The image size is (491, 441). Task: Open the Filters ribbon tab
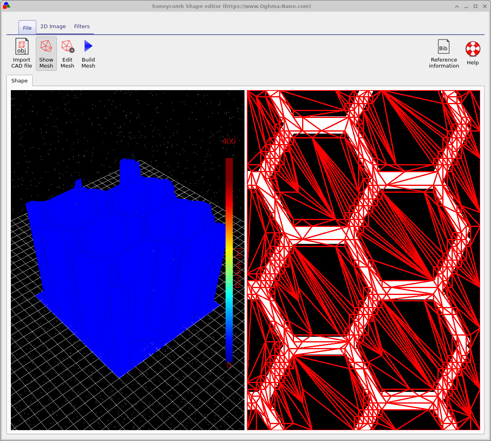point(82,26)
